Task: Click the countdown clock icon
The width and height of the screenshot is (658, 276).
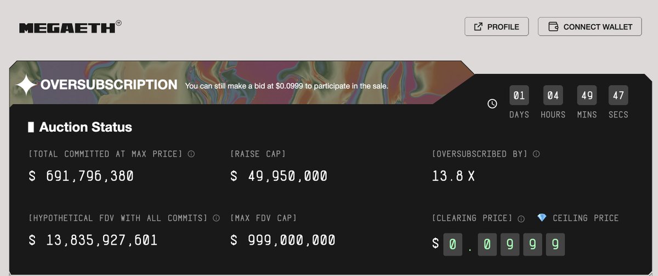Action: (x=492, y=104)
